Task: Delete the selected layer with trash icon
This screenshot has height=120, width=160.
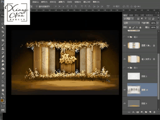Action: (x=154, y=112)
